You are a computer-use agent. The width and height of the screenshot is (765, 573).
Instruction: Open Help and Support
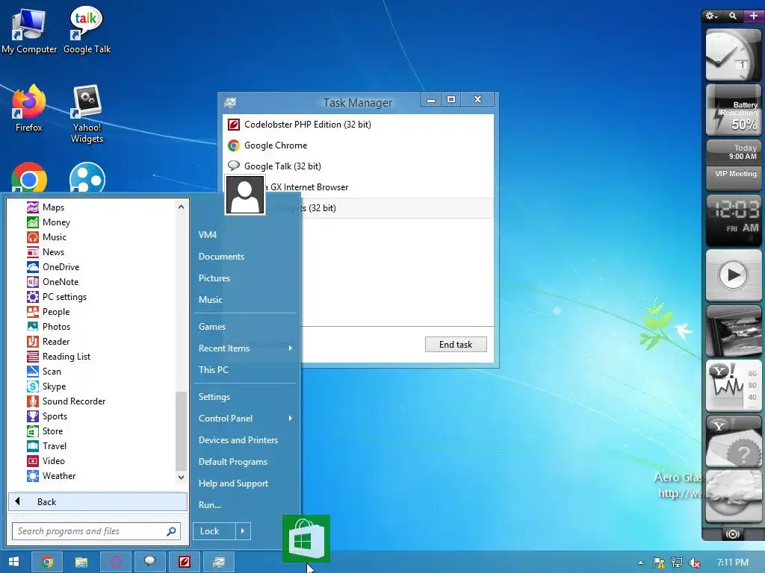pos(233,483)
